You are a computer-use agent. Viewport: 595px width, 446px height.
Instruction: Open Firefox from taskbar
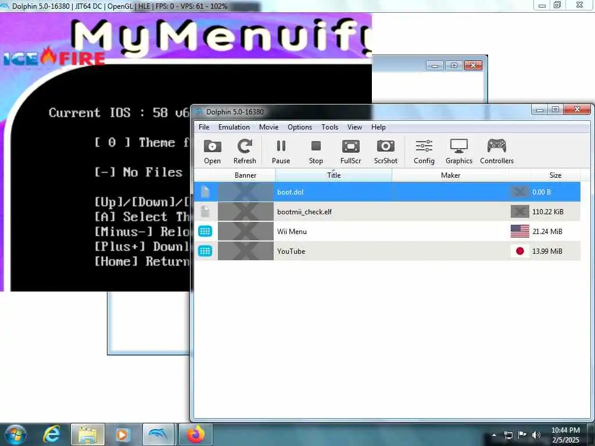coord(195,434)
